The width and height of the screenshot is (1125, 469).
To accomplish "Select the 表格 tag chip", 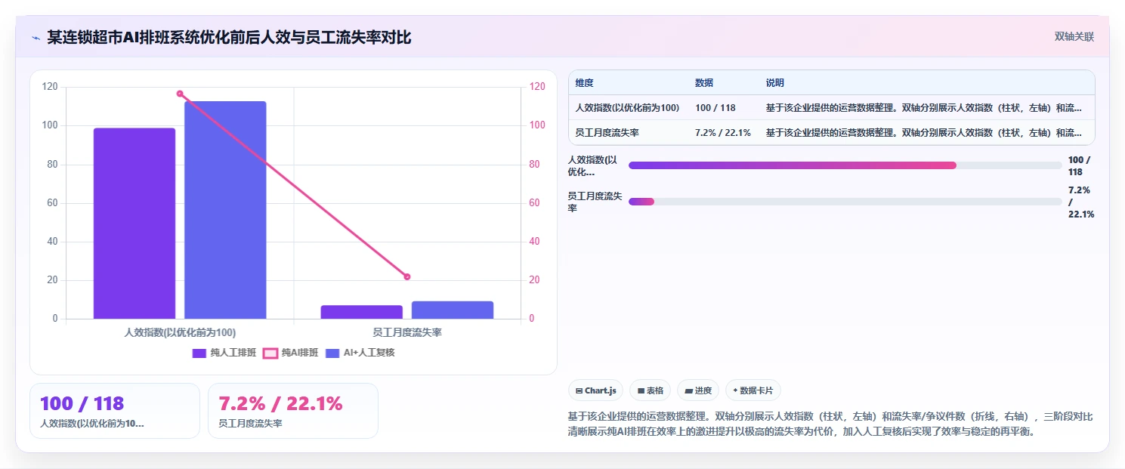I will (650, 390).
